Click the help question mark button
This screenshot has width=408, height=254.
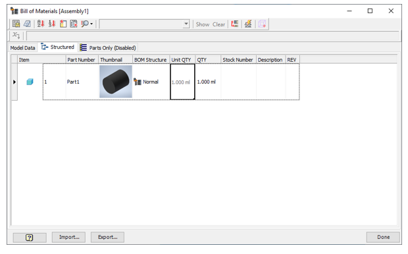pyautogui.click(x=30, y=238)
